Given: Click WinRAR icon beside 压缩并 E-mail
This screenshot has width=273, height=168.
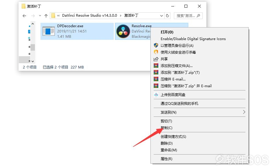Looking at the screenshot, I should 156,79.
